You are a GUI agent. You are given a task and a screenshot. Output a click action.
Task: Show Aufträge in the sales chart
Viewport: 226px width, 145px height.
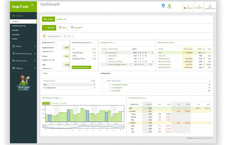coord(55,103)
